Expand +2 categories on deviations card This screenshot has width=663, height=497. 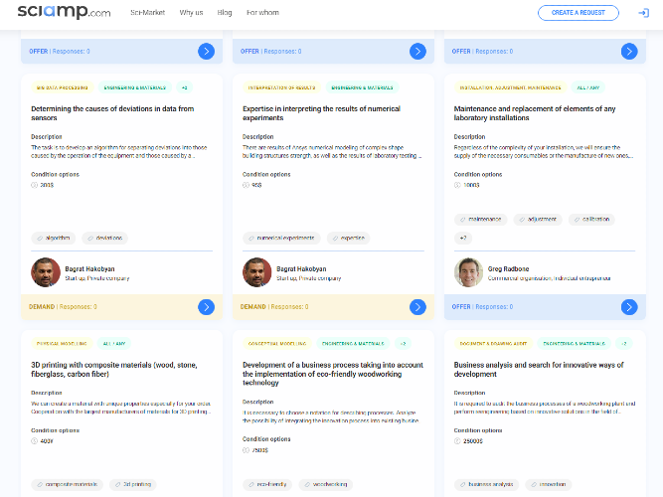tap(184, 87)
